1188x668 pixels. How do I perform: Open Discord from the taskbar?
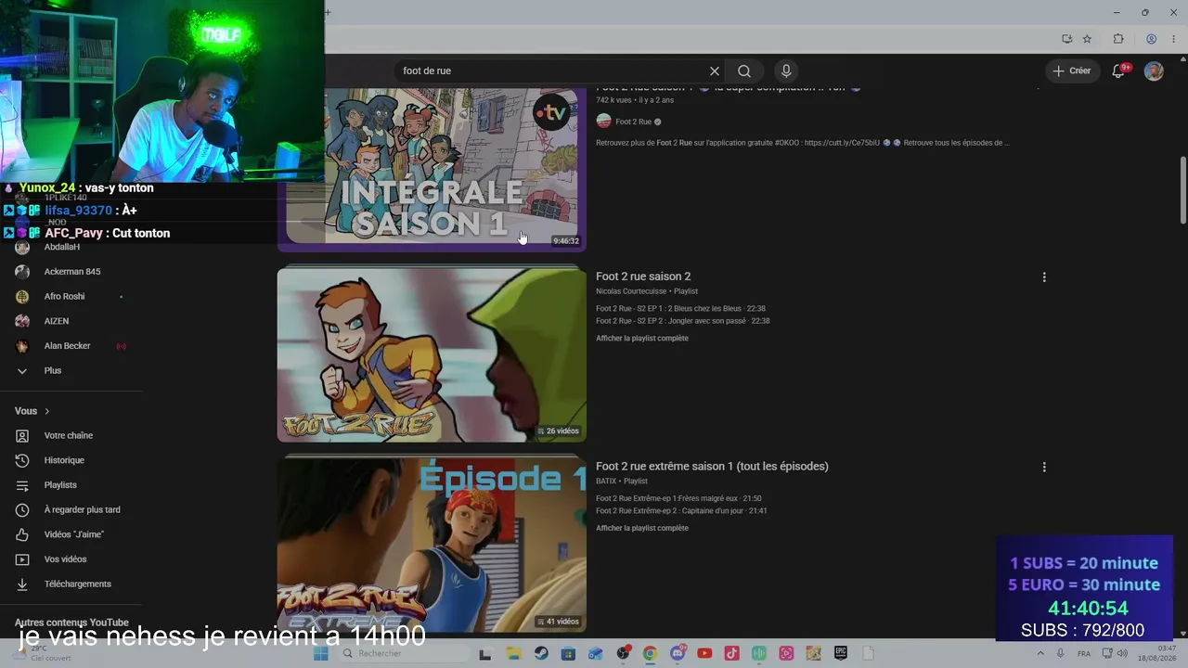[x=678, y=654]
